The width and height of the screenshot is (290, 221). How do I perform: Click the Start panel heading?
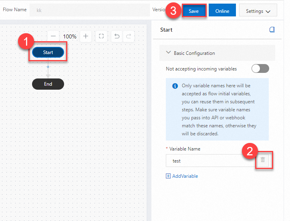point(166,30)
